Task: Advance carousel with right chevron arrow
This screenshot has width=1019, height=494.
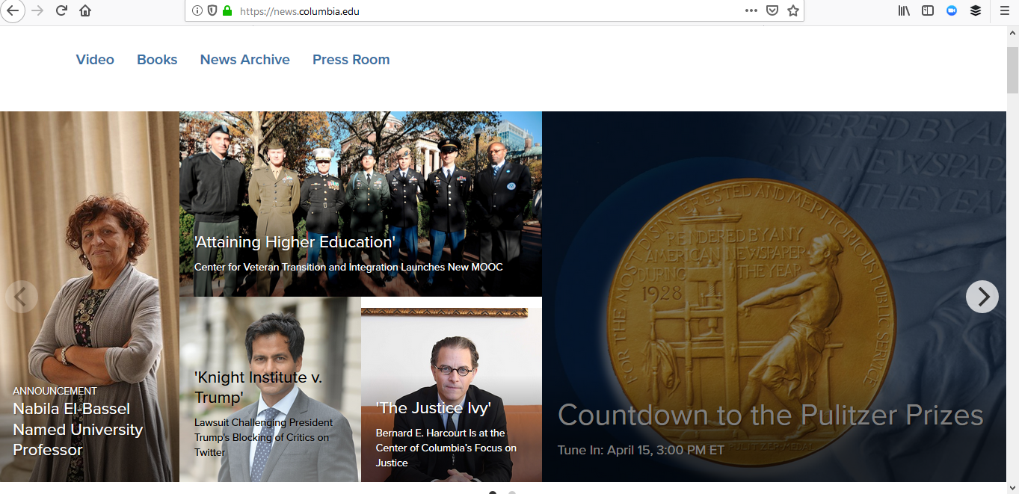Action: (982, 297)
